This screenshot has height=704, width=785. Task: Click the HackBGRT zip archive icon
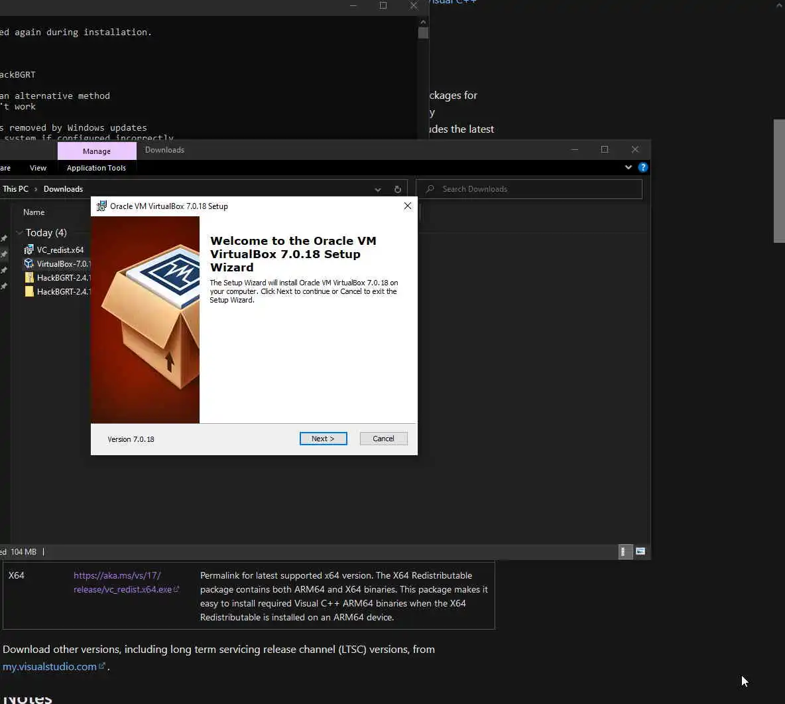[x=29, y=277]
